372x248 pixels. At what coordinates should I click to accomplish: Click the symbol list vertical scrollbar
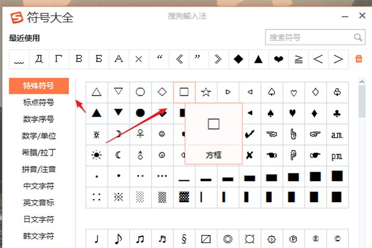coord(362,101)
